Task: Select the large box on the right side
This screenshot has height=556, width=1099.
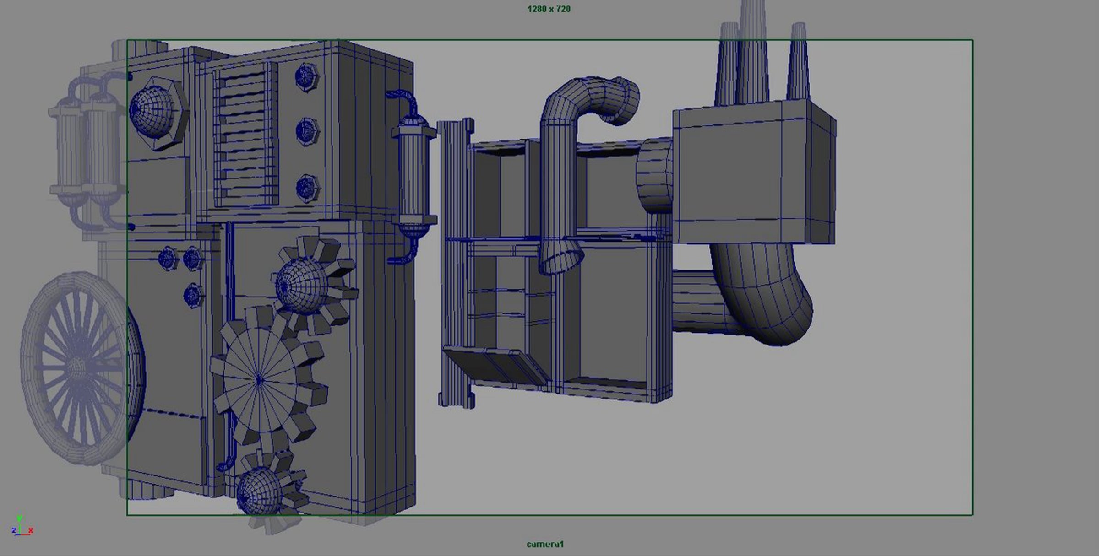Action: coord(742,174)
